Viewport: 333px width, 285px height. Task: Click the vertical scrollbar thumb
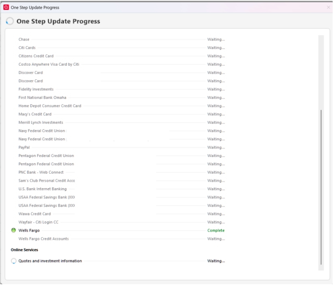click(321, 187)
